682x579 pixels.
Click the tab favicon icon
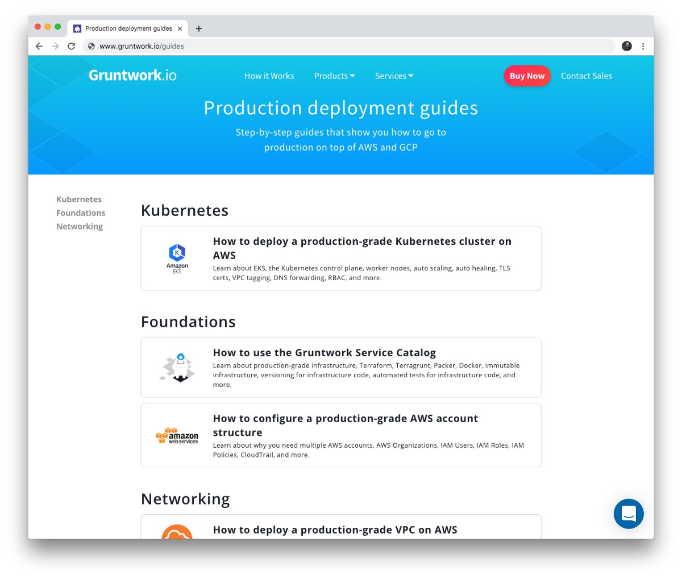pyautogui.click(x=77, y=28)
